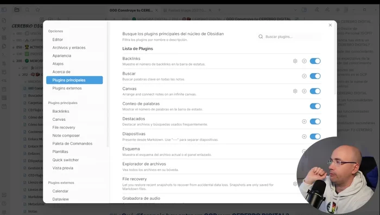Disable the Canvas plugin toggle
This screenshot has width=380, height=215.
pyautogui.click(x=315, y=91)
